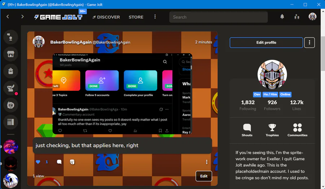Open the dark red community in sidebar

[10, 164]
